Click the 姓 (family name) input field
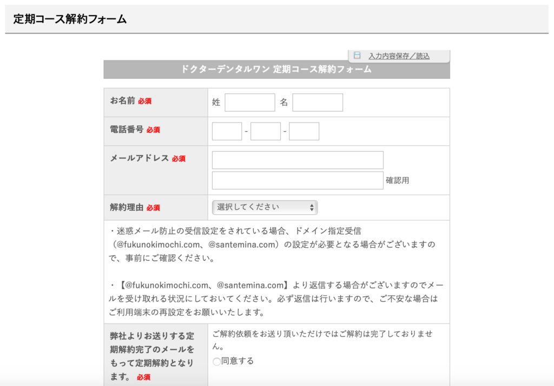The image size is (554, 386). 250,103
